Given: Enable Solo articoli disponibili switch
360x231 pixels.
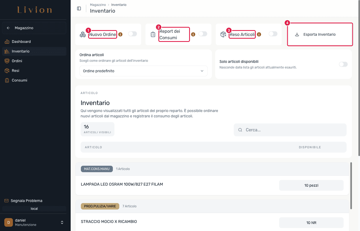Looking at the screenshot, I should pyautogui.click(x=343, y=64).
